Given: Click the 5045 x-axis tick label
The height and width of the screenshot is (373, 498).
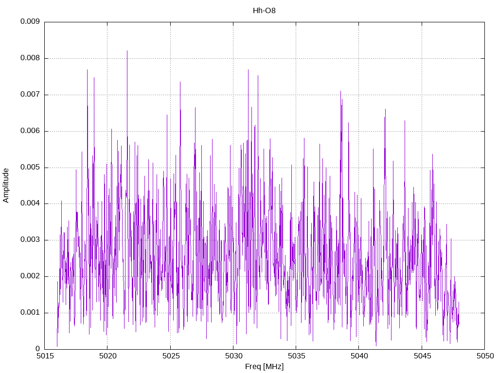Looking at the screenshot, I should point(422,356).
